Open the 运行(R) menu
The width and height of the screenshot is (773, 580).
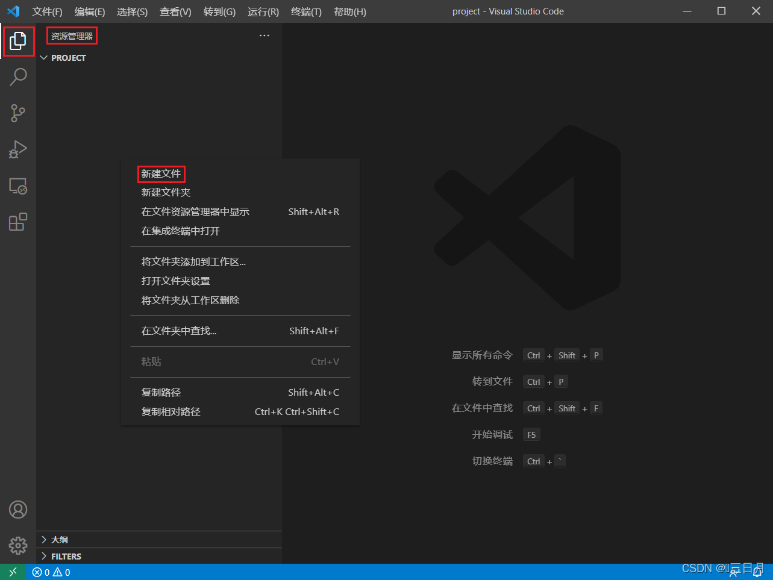(x=263, y=11)
